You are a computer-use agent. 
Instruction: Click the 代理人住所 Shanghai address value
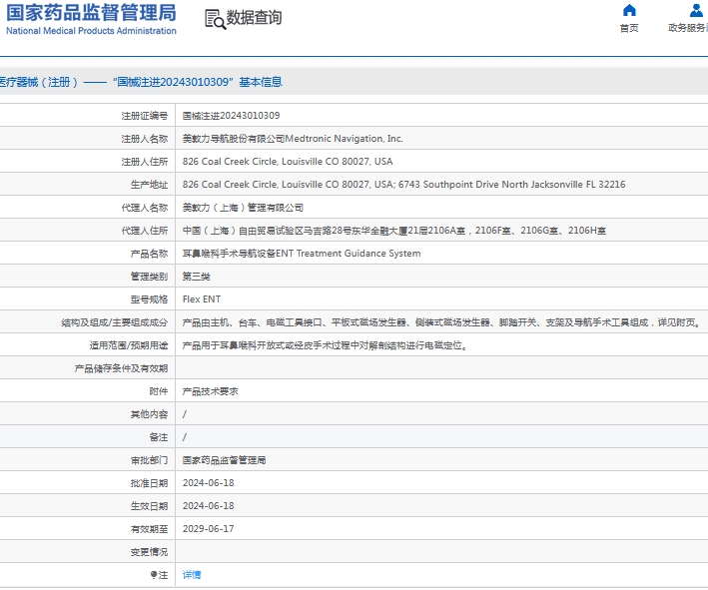(x=393, y=231)
